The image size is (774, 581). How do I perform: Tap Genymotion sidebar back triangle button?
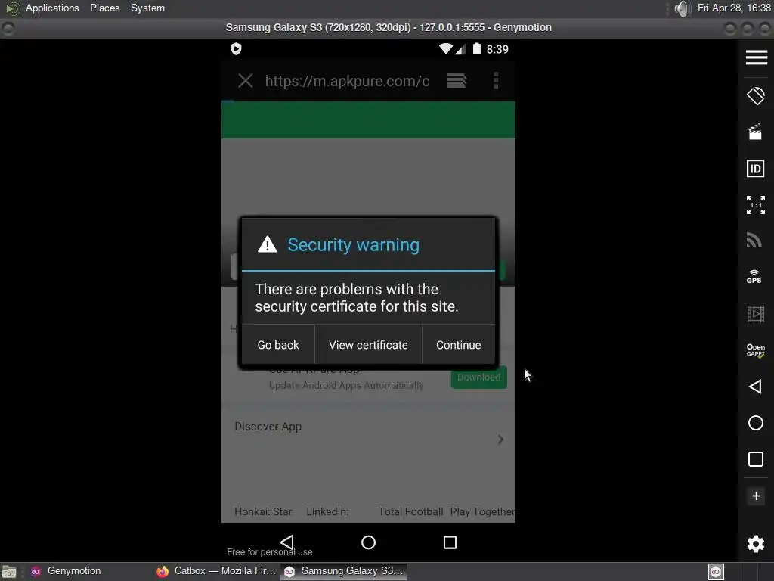coord(755,387)
